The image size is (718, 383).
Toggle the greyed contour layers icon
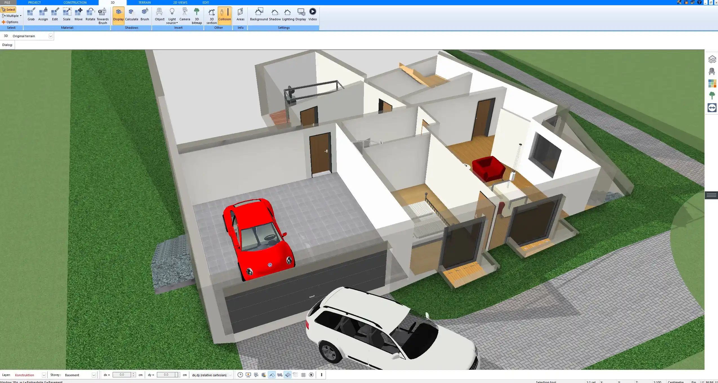[295, 375]
